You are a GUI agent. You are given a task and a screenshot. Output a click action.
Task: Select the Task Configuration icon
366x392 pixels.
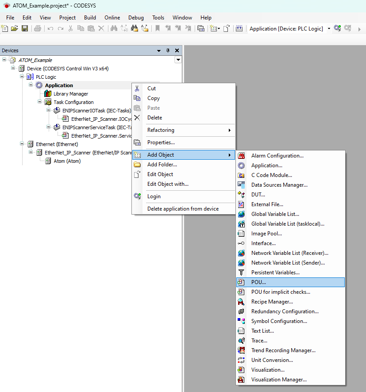coord(47,102)
